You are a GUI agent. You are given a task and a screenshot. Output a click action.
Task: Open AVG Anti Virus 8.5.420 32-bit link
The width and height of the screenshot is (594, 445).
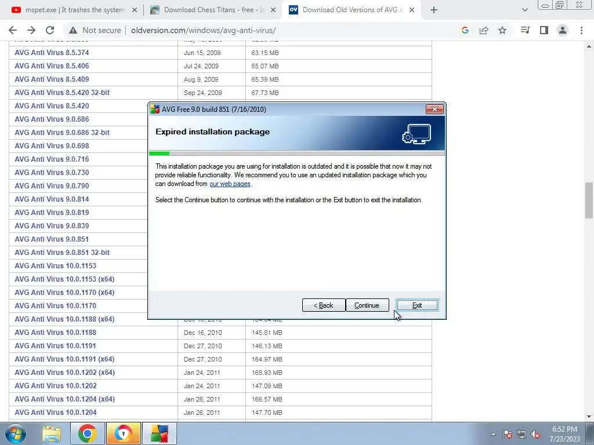[62, 92]
